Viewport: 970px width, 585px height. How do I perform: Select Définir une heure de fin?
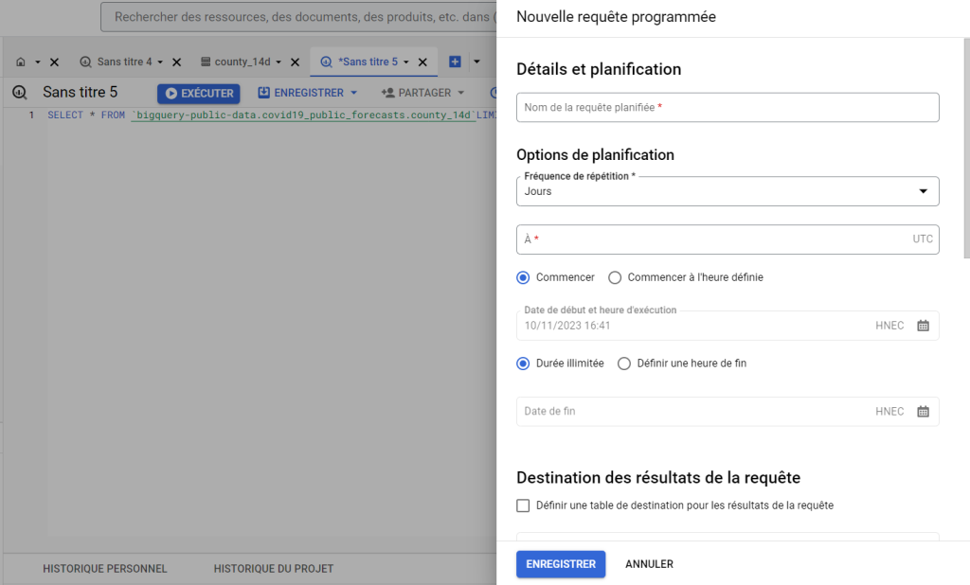(624, 363)
